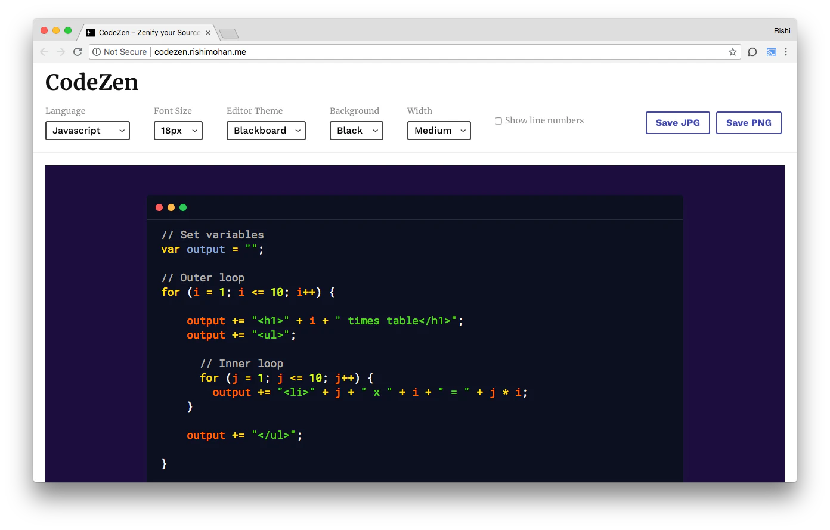Image resolution: width=830 pixels, height=530 pixels.
Task: Open the Language dropdown showing Javascript
Action: [x=88, y=131]
